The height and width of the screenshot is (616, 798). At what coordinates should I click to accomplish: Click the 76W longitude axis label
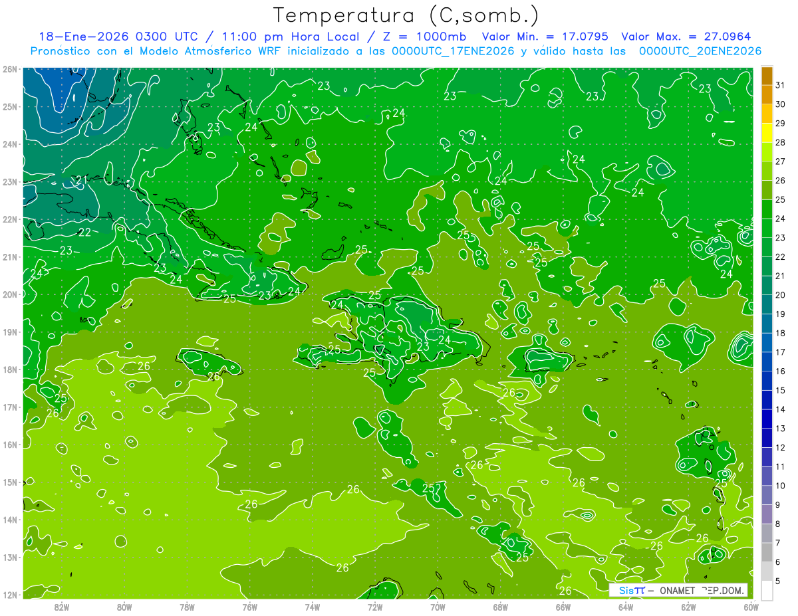250,607
